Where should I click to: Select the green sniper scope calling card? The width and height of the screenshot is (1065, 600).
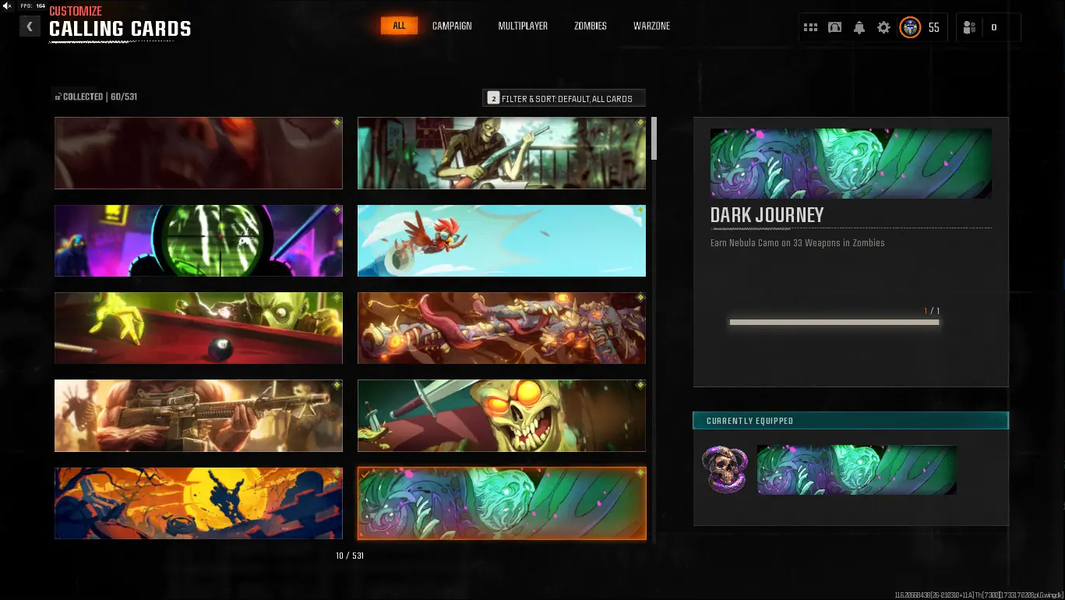(199, 241)
